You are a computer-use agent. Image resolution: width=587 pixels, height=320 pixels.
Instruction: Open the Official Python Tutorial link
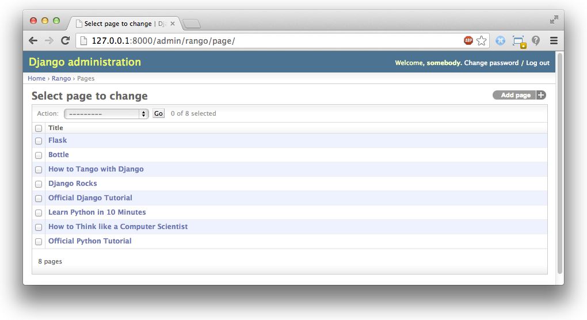coord(90,241)
